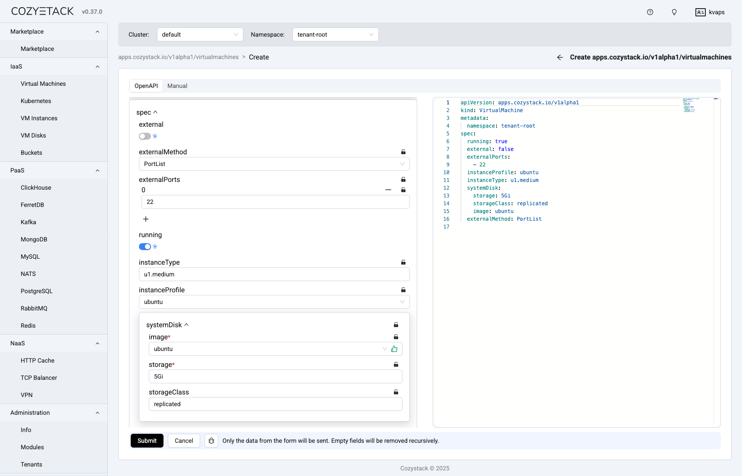Click the lock icon on the systemDisk section
Viewport: 742px width, 476px height.
click(396, 325)
